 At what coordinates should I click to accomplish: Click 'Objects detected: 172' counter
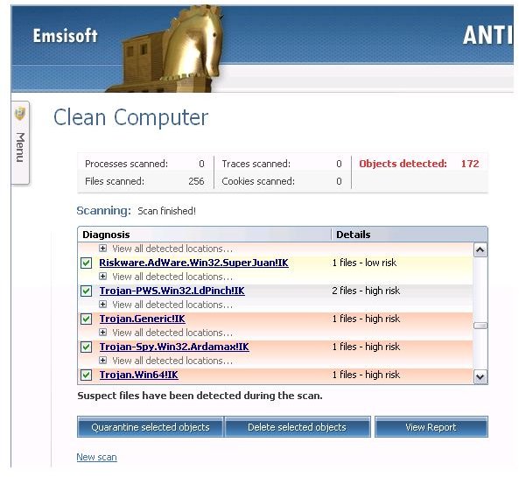point(419,164)
